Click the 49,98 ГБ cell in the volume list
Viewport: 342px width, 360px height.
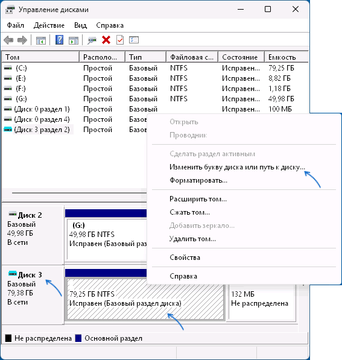pyautogui.click(x=281, y=99)
